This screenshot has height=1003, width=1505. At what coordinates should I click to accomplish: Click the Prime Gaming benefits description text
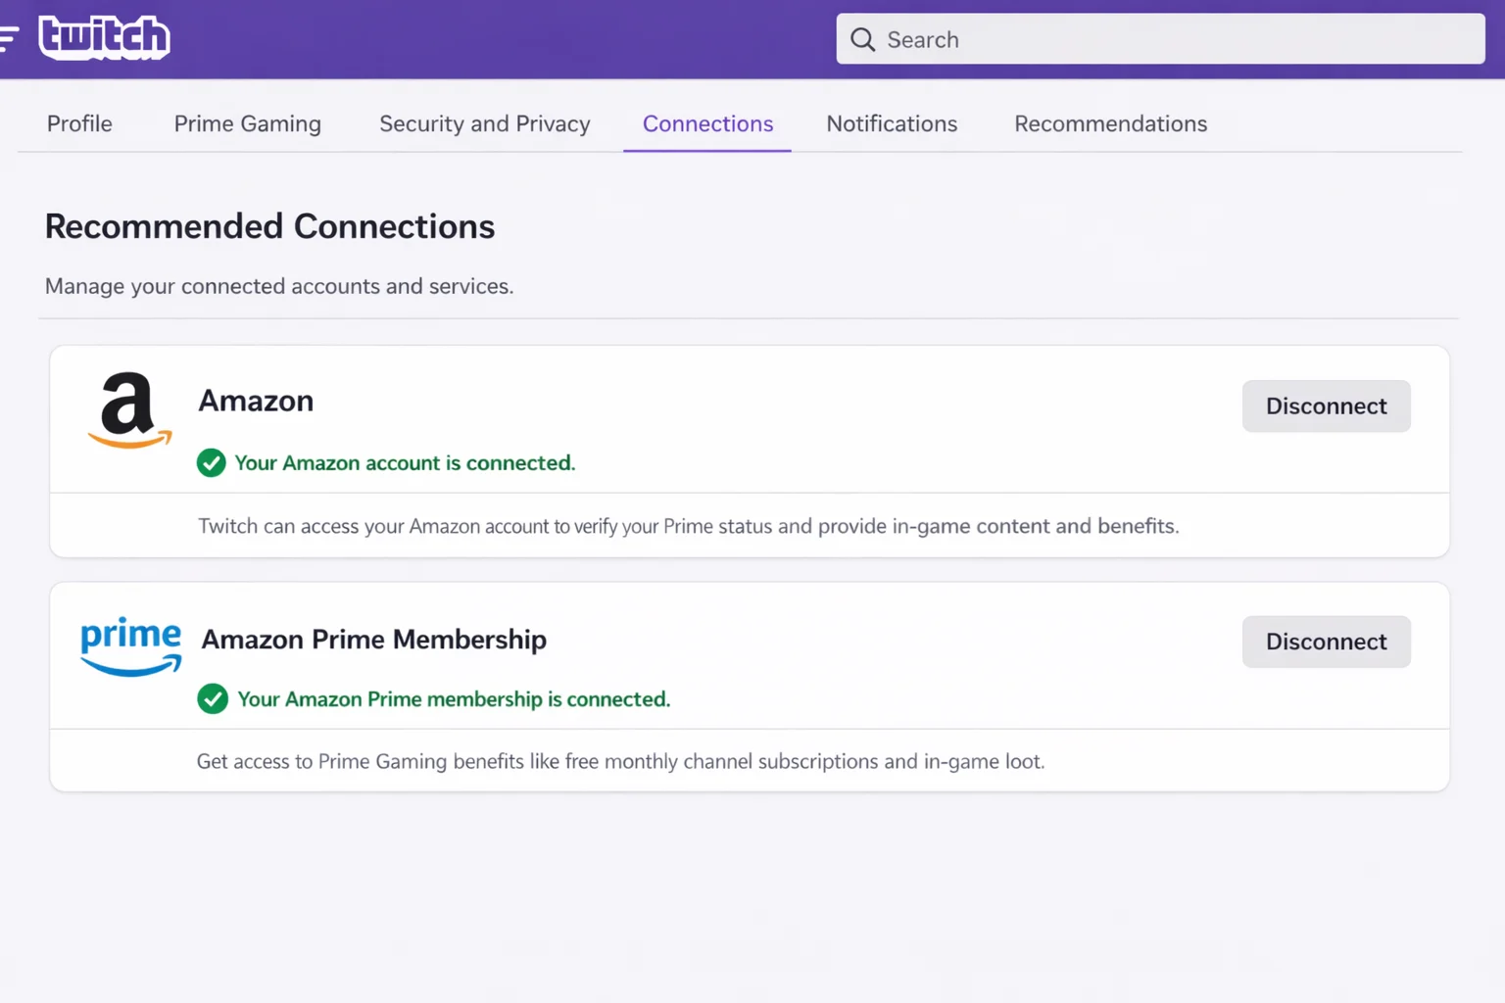[x=620, y=762]
